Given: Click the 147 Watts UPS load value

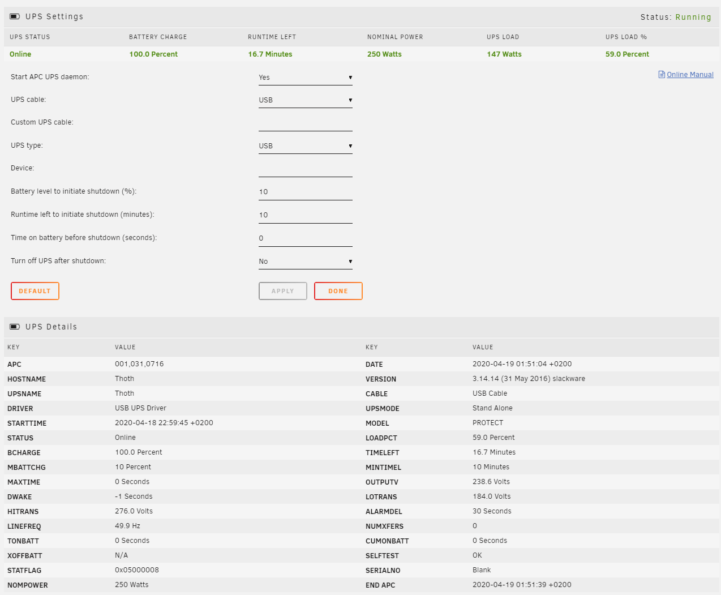Looking at the screenshot, I should (x=504, y=54).
